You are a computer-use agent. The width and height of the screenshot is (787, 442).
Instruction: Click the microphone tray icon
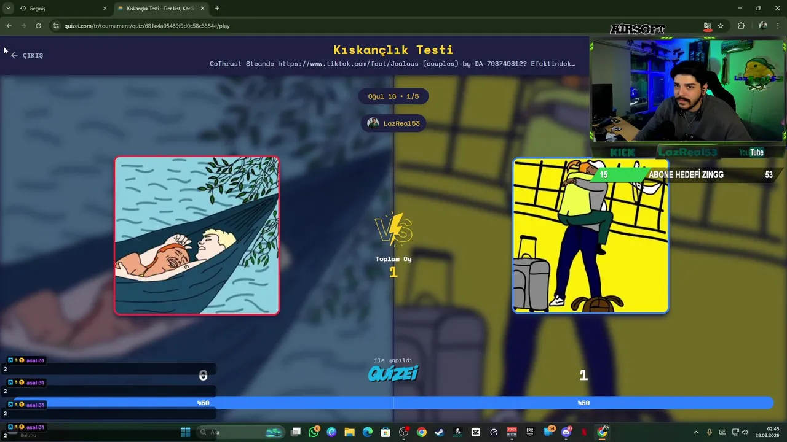coord(710,432)
